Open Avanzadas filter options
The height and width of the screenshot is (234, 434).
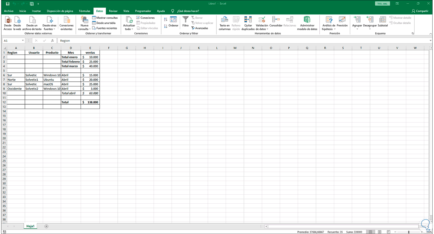coord(200,28)
